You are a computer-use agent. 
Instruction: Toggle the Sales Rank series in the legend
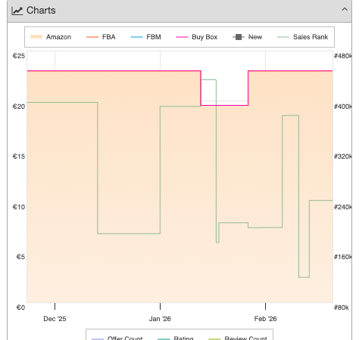(x=302, y=37)
